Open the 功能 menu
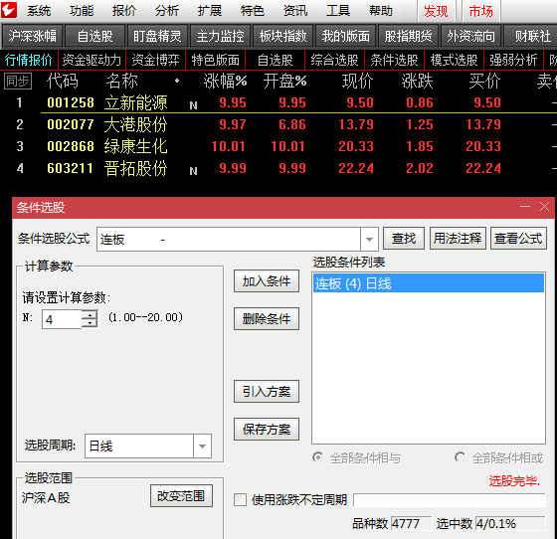 click(x=82, y=11)
